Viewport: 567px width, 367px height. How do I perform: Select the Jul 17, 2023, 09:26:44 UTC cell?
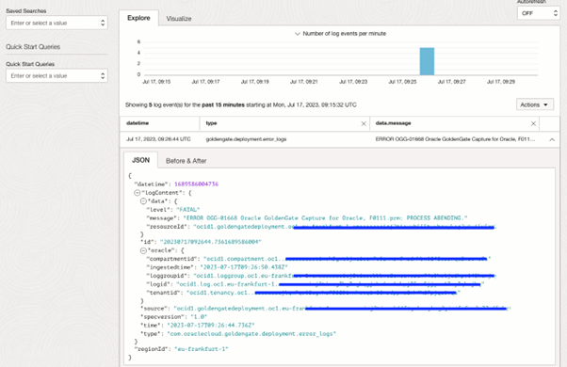pos(158,139)
